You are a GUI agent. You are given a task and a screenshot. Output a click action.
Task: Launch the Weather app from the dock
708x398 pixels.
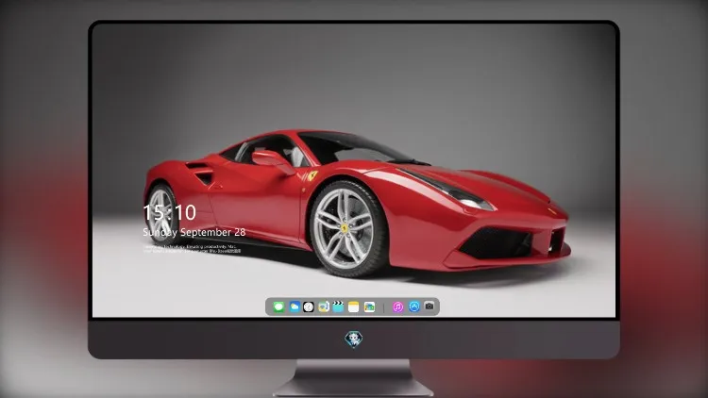coord(295,307)
